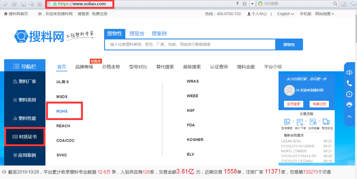357x179 pixels.
Task: Click the plastic search input field
Action: [190, 45]
